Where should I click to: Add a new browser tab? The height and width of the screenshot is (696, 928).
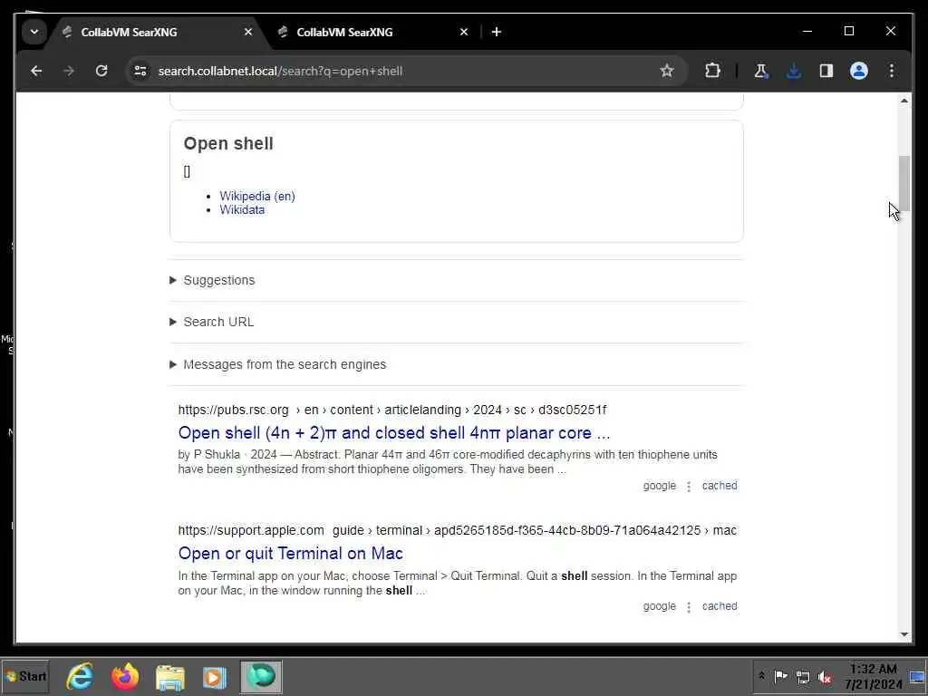click(x=497, y=32)
